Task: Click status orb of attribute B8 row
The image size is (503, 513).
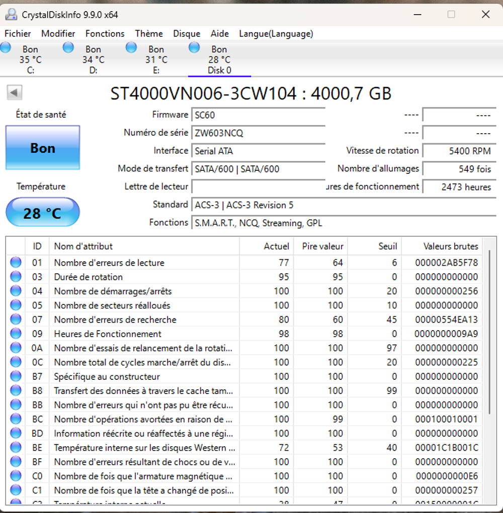Action: coord(16,390)
